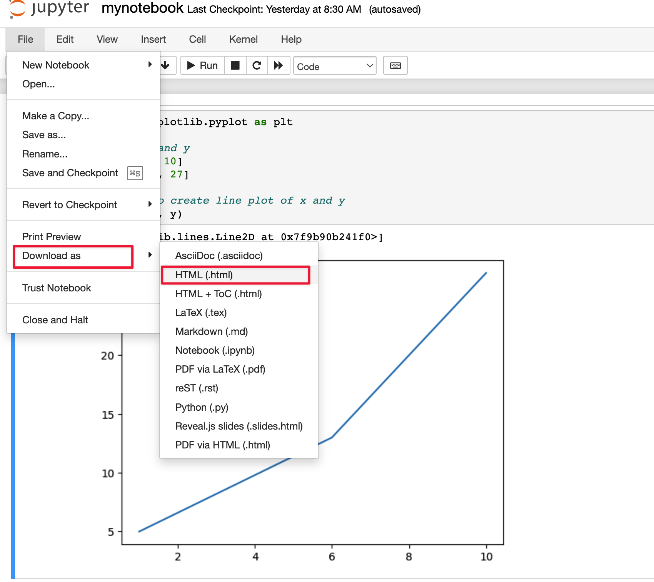The image size is (654, 582).
Task: Download as HTML (.html)
Action: (x=239, y=275)
